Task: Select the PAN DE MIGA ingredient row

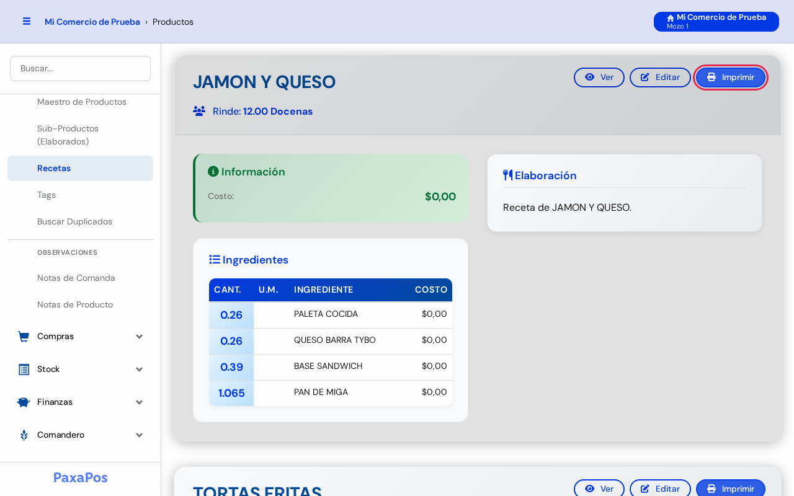Action: tap(331, 393)
